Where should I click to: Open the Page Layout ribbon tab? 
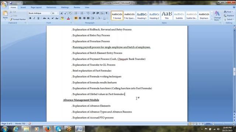click(36, 7)
